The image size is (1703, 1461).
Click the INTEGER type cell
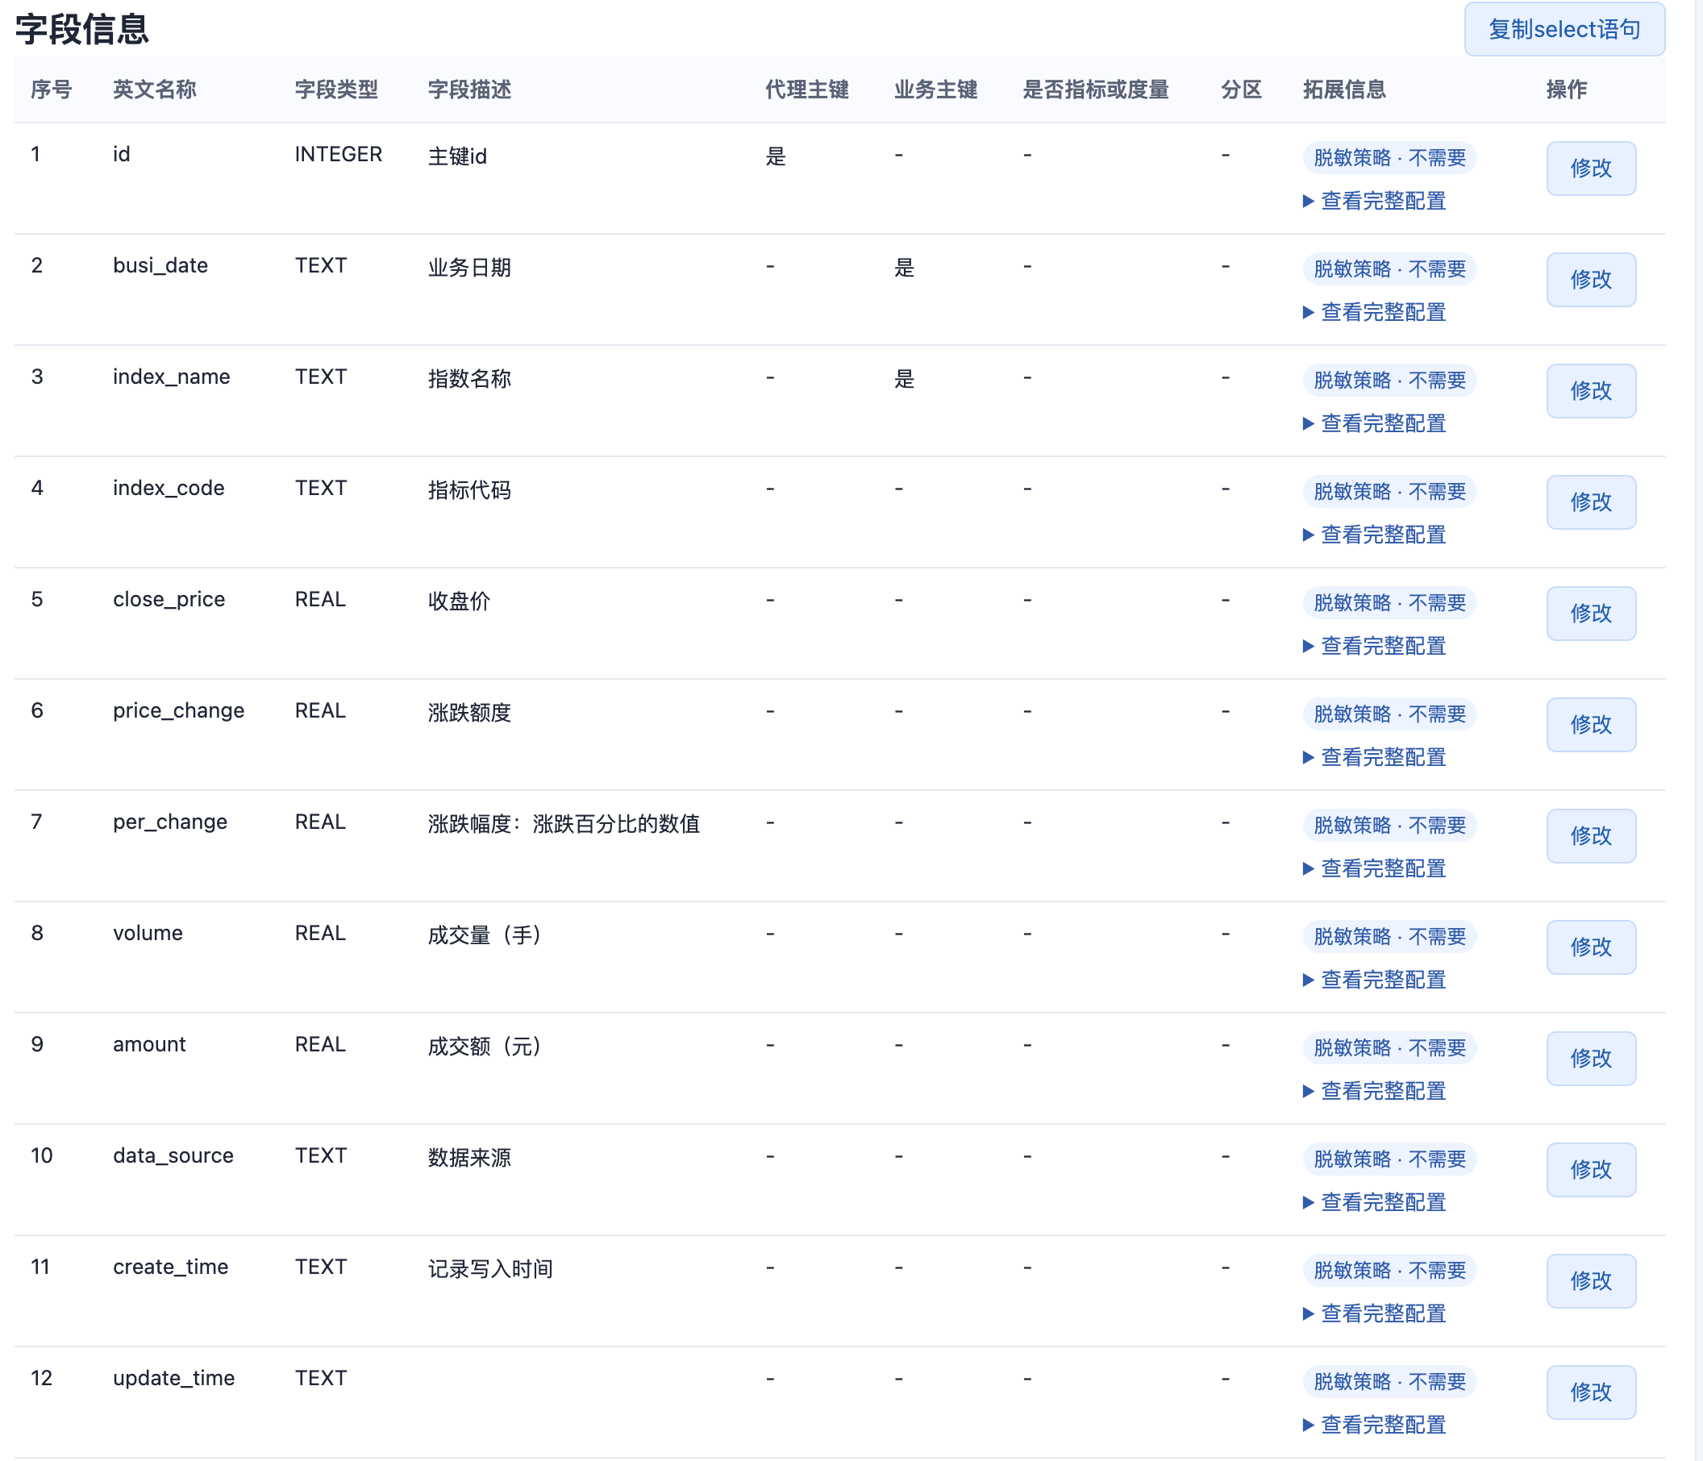point(339,155)
